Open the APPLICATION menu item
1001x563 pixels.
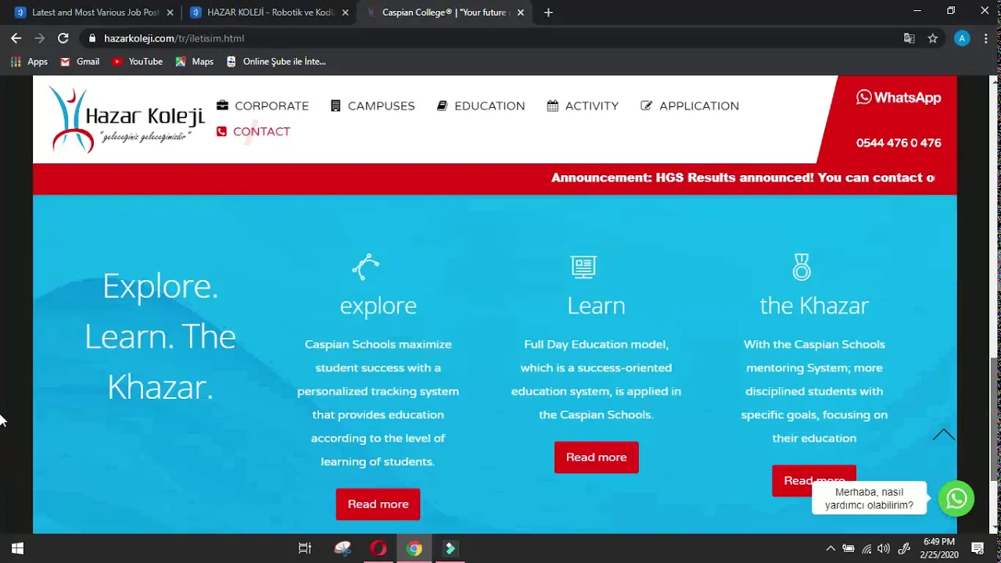(689, 106)
